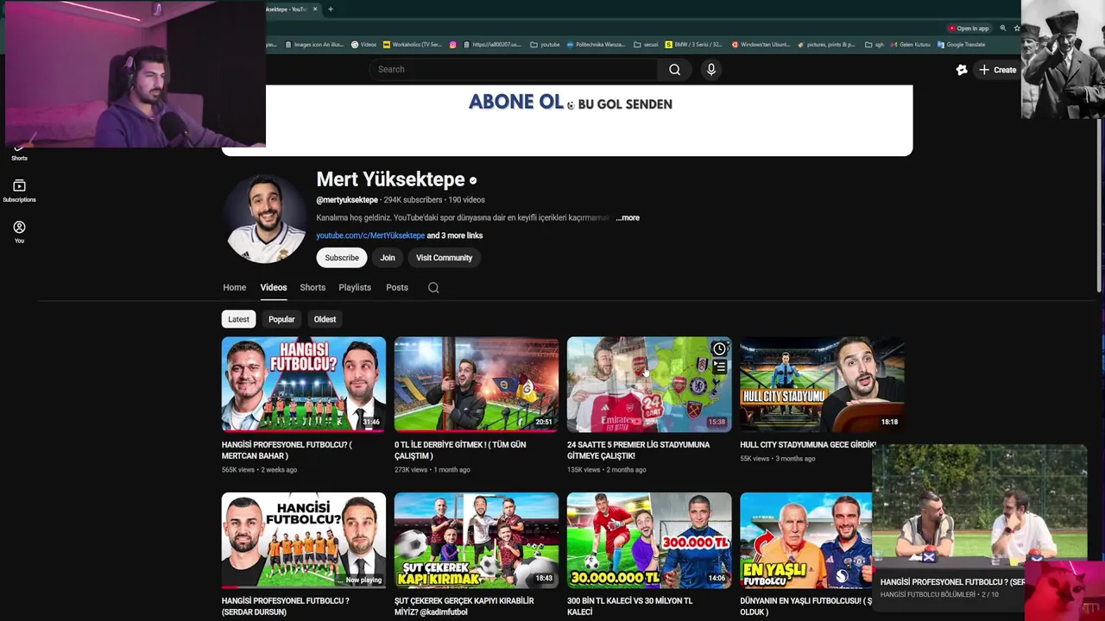Screen dimensions: 1105x621
Task: Click miniplayer playlist HANGİSİ FUTBOLCU BÖLÜMLERİ
Action: click(928, 595)
